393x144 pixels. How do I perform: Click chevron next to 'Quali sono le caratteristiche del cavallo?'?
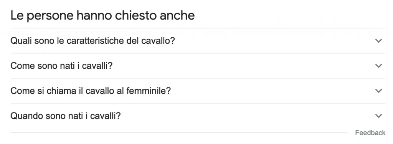(378, 41)
